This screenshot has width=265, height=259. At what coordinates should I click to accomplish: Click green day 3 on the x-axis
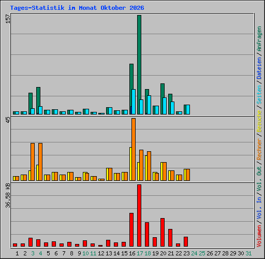tap(33, 253)
